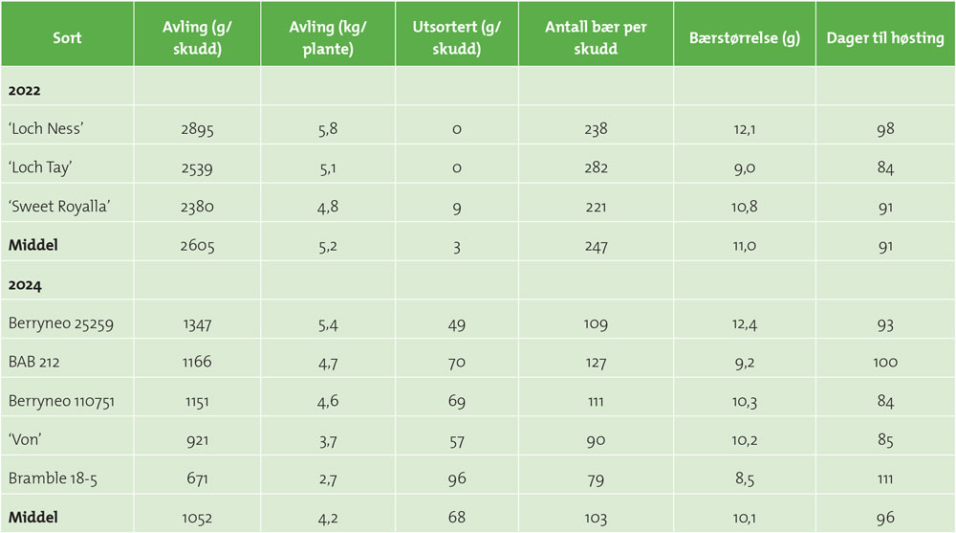Viewport: 956px width, 533px height.
Task: Click the 'Bramble 18-5' row label
Action: [x=53, y=478]
